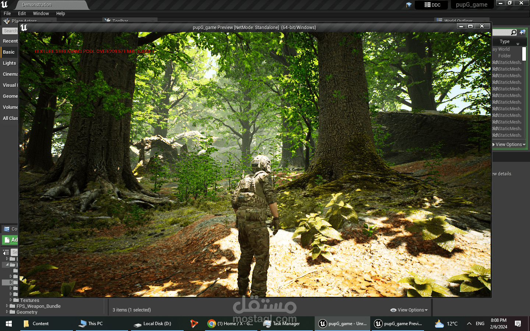Open the clock showing 8:08 PM
Viewport: 530px width, 331px height.
pyautogui.click(x=499, y=324)
